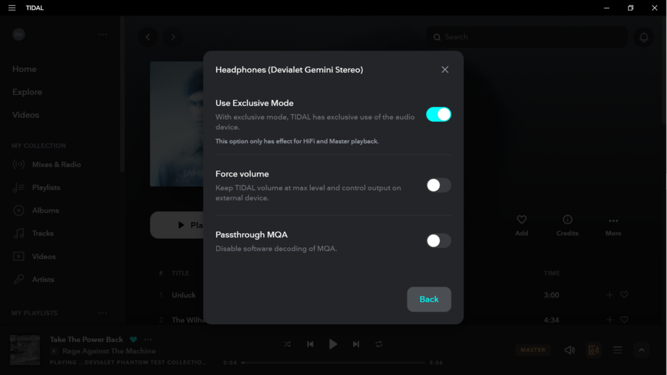Toggle shuffle playback
This screenshot has width=667, height=375.
[x=287, y=344]
